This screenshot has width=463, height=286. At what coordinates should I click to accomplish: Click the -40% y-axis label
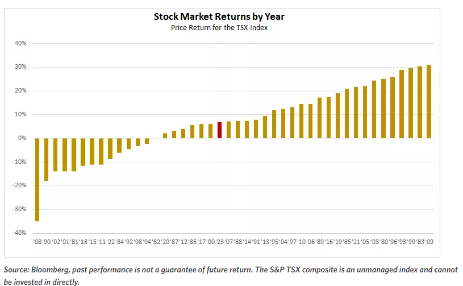coord(19,233)
